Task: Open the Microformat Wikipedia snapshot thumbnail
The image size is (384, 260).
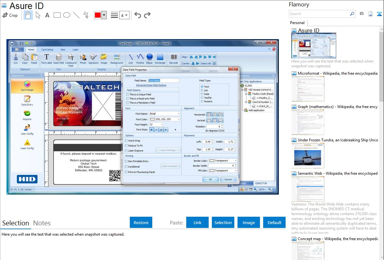Action: 308,89
